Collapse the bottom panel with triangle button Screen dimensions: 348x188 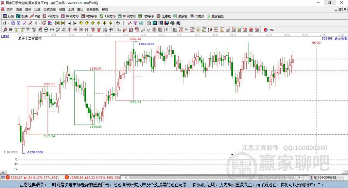(x=3, y=172)
